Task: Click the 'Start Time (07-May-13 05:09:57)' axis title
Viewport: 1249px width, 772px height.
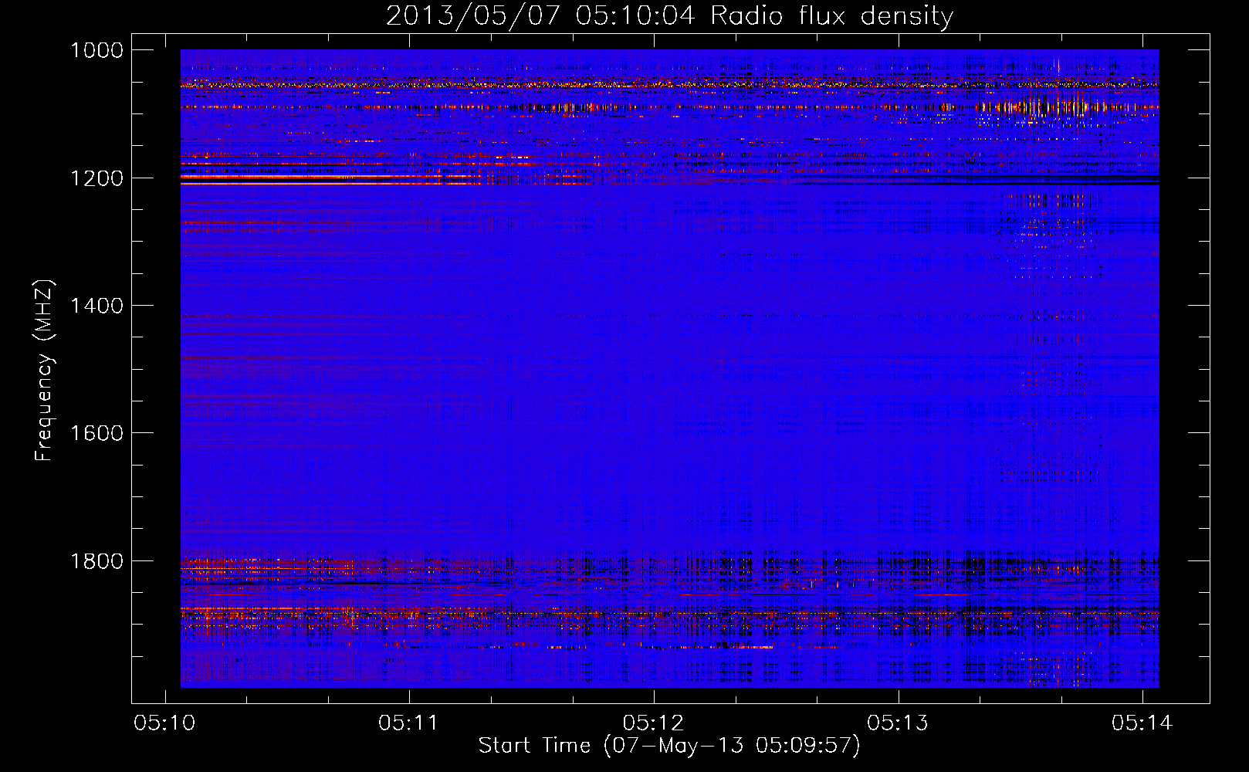Action: pyautogui.click(x=669, y=746)
